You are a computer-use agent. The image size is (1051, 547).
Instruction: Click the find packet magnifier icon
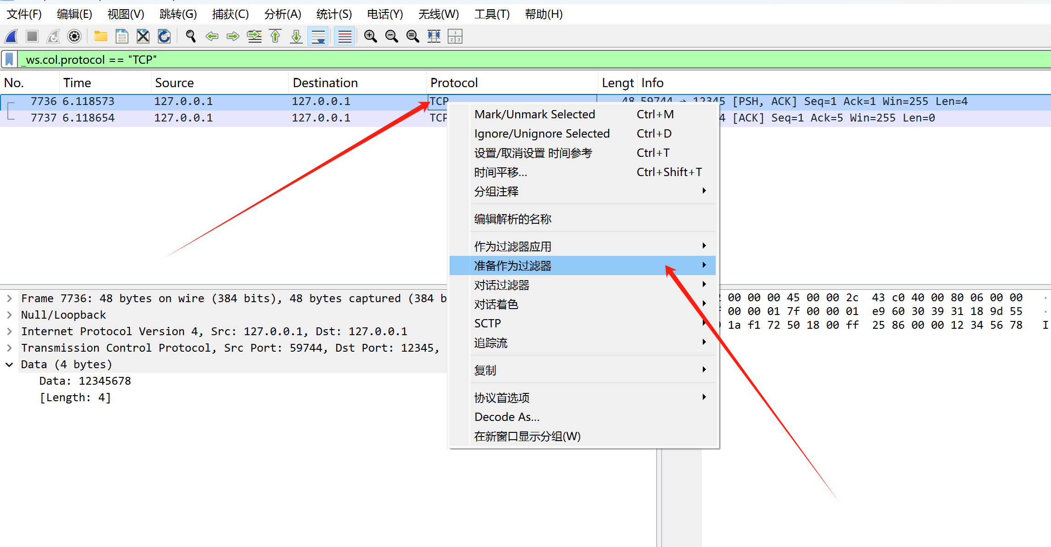point(190,36)
